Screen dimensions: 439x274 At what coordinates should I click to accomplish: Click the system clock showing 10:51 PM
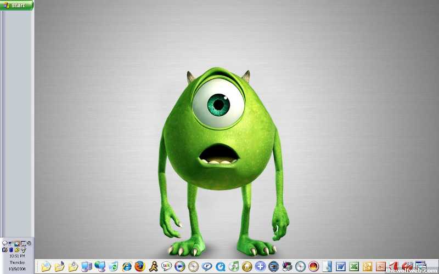click(17, 256)
